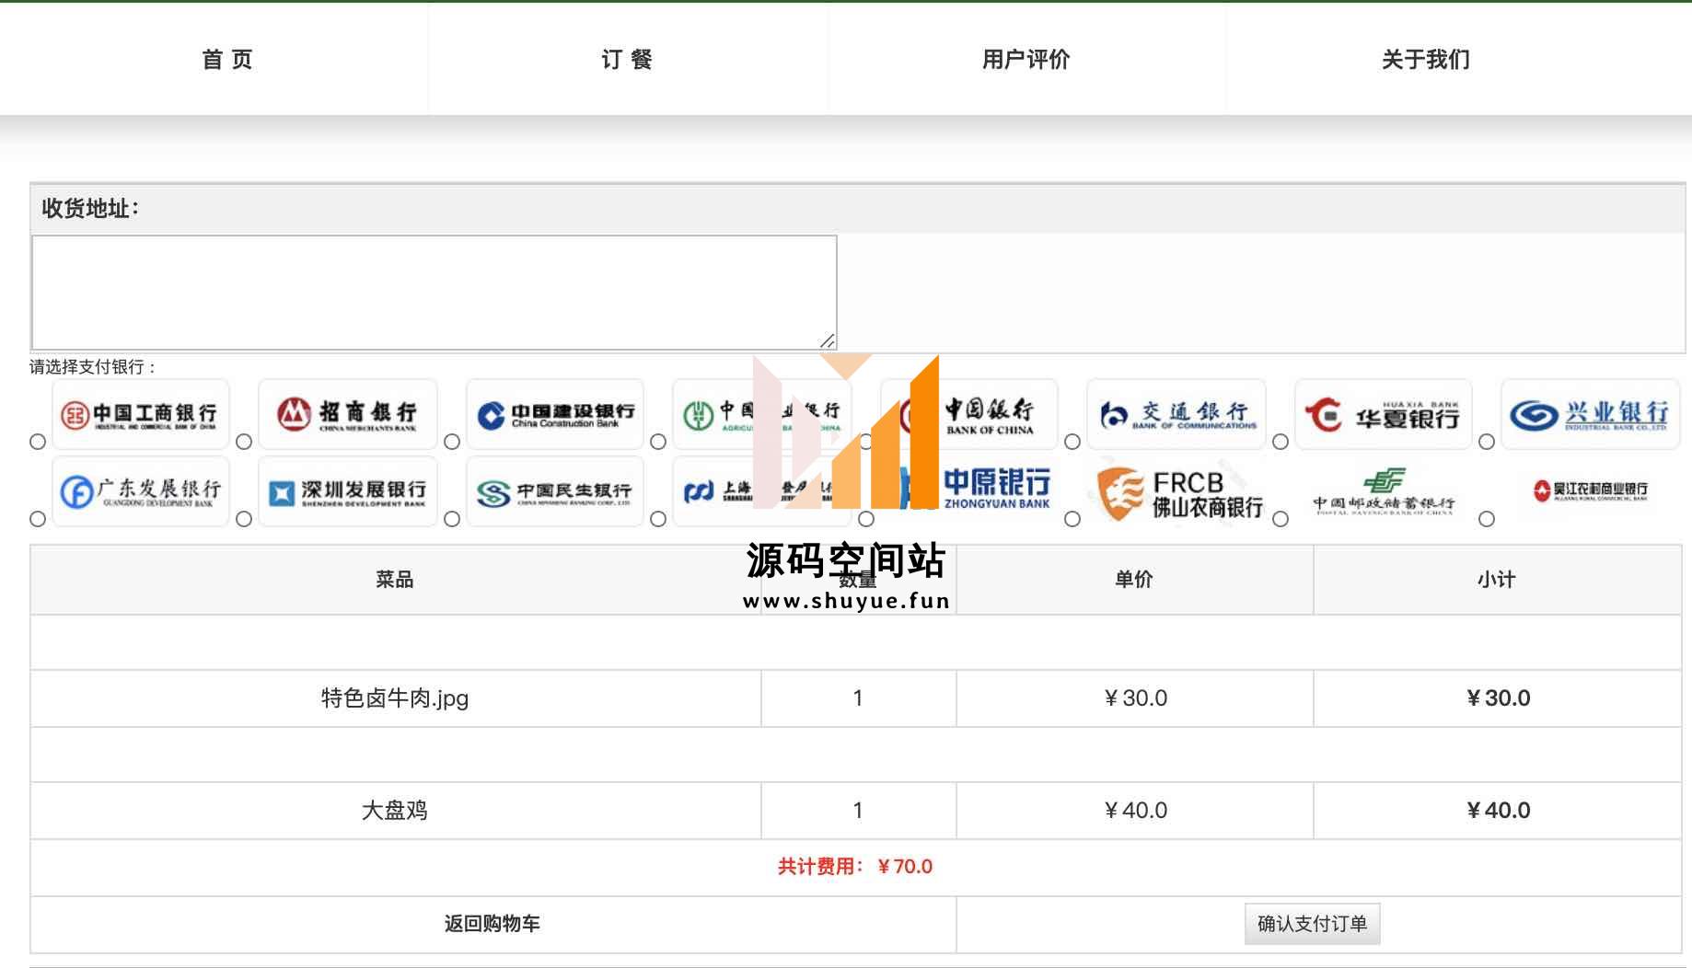This screenshot has width=1692, height=968.
Task: Click the 中国建设银行 Construction Bank logo
Action: [x=555, y=414]
